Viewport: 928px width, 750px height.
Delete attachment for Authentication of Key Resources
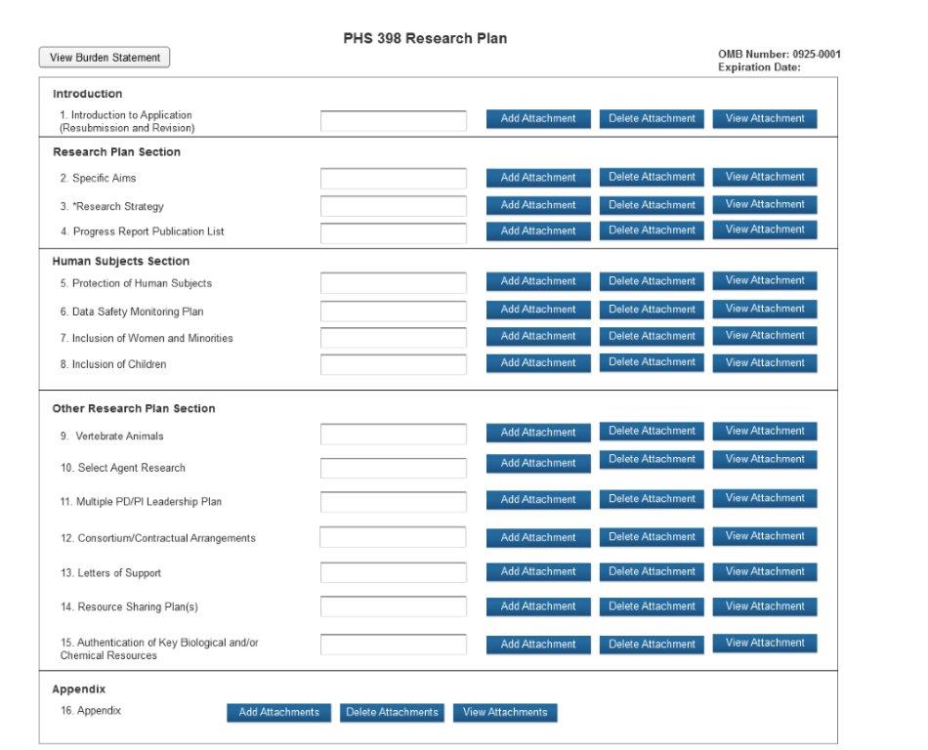click(x=652, y=645)
